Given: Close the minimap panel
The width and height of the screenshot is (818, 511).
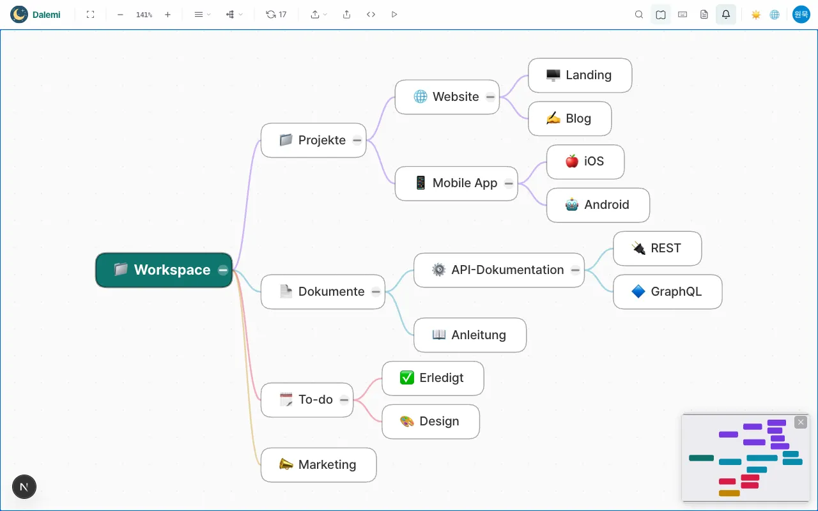Looking at the screenshot, I should coord(801,422).
